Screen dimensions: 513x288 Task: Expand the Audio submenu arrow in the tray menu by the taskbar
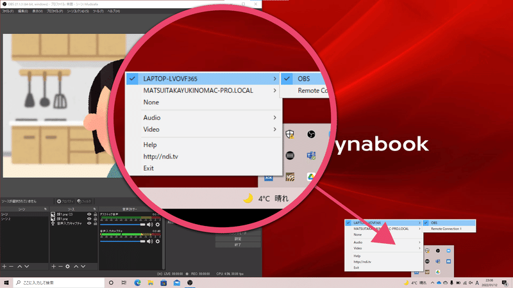[419, 243]
